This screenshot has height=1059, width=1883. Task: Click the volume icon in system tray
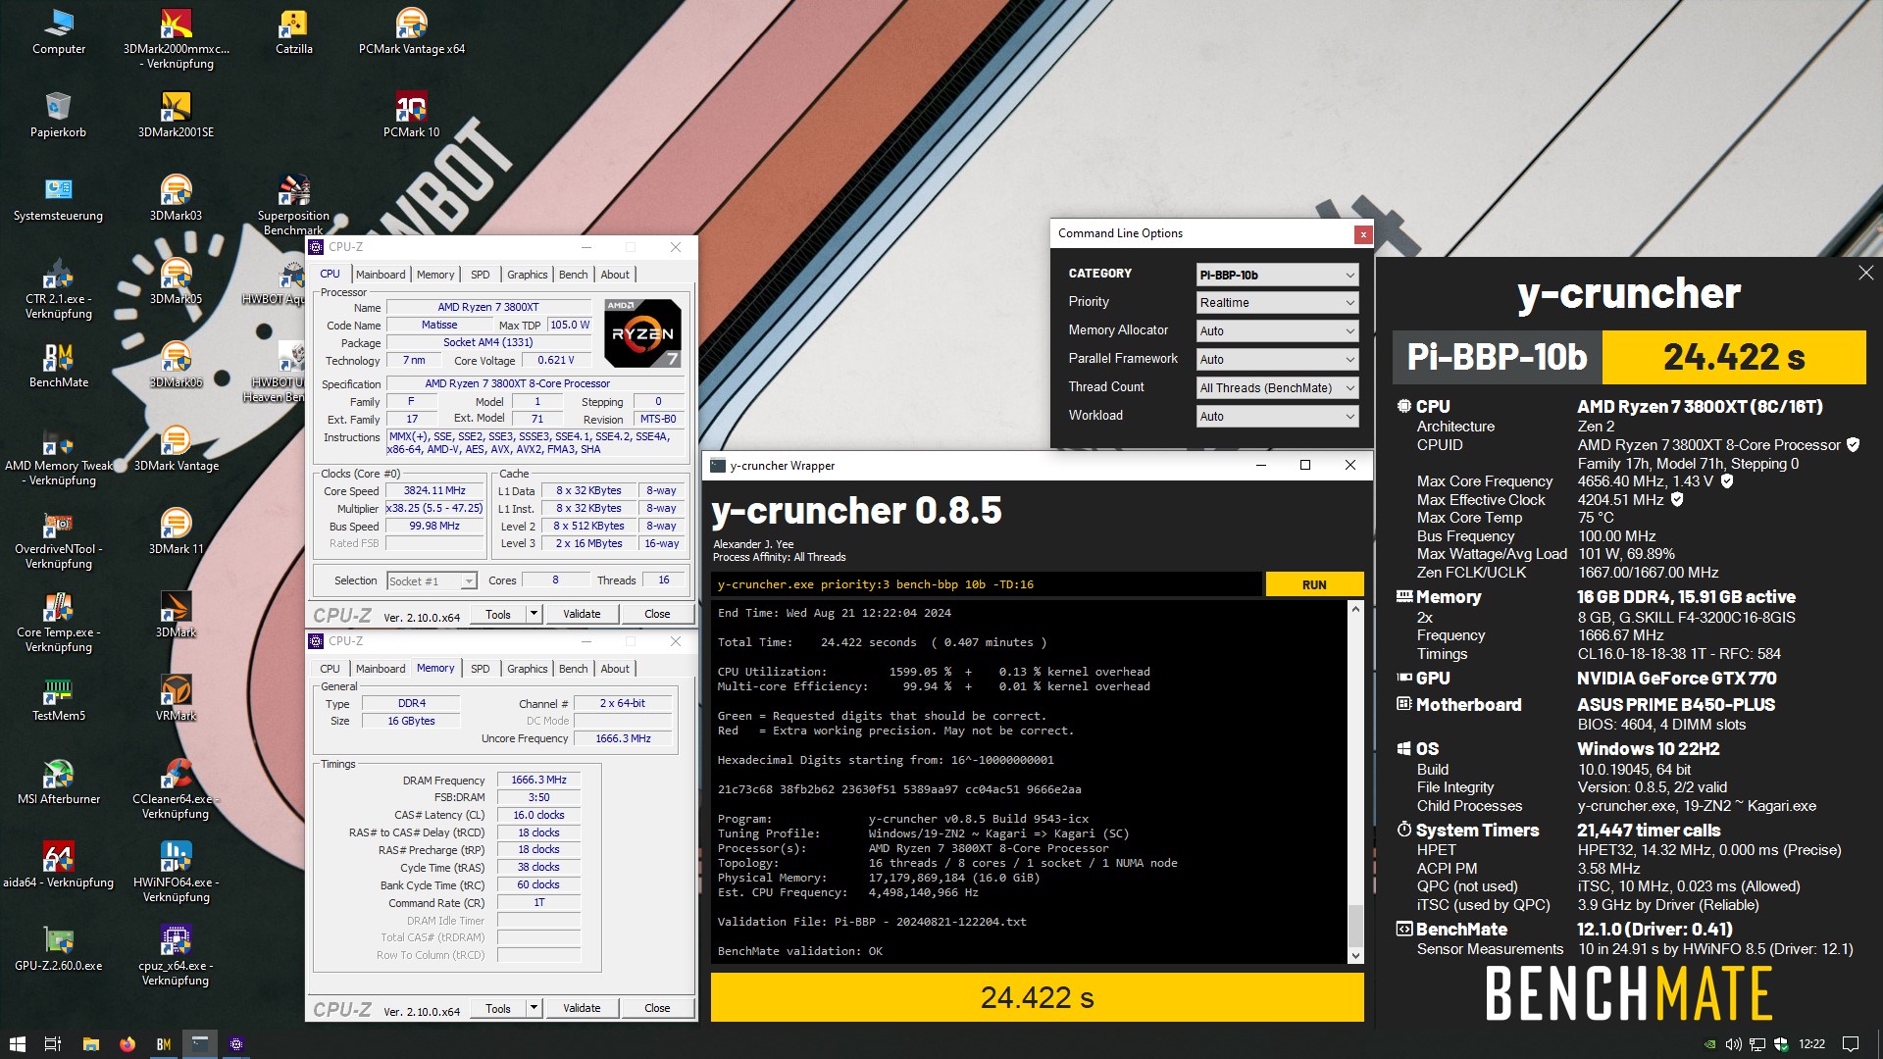coord(1733,1044)
